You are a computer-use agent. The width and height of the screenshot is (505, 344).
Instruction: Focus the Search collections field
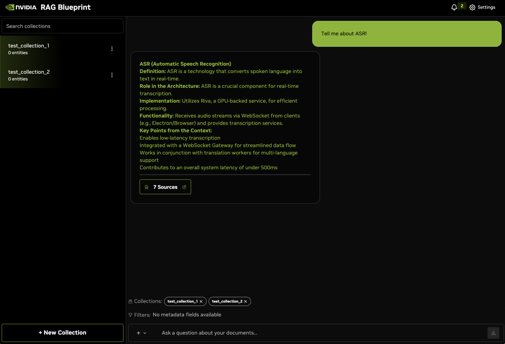click(x=63, y=26)
